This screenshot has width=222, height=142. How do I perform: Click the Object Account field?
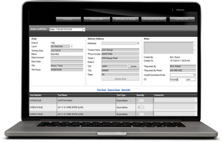pos(67,58)
